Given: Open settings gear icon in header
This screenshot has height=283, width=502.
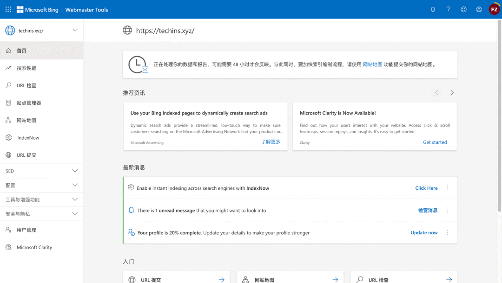Looking at the screenshot, I should pos(479,9).
